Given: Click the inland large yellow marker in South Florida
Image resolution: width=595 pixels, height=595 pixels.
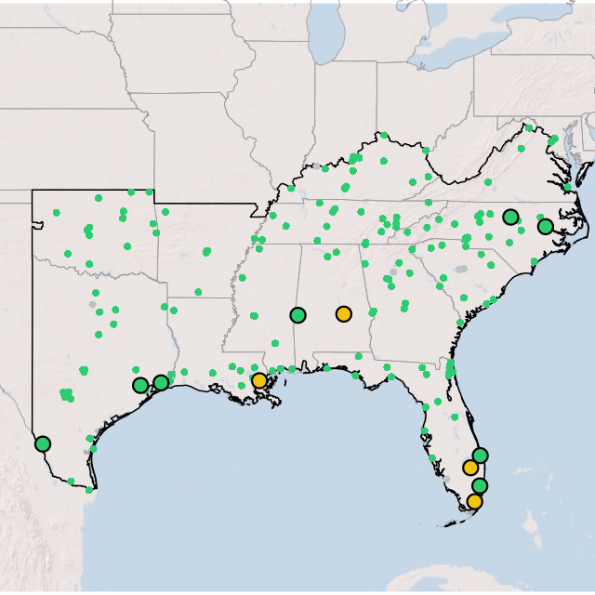Looking at the screenshot, I should click(x=470, y=468).
